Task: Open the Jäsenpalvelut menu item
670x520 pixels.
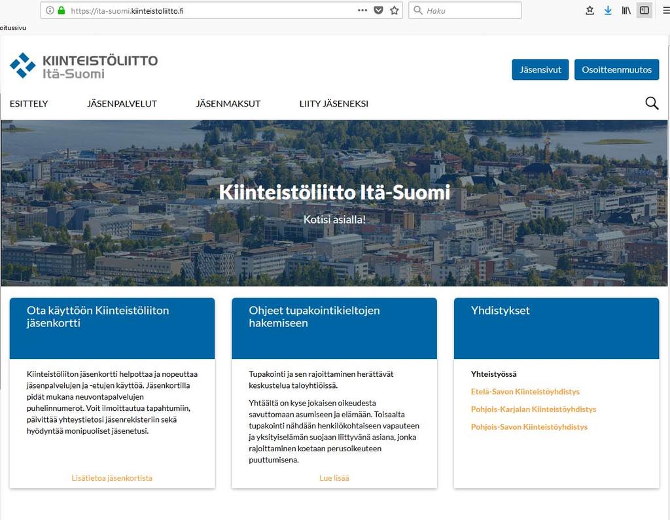Action: point(122,103)
